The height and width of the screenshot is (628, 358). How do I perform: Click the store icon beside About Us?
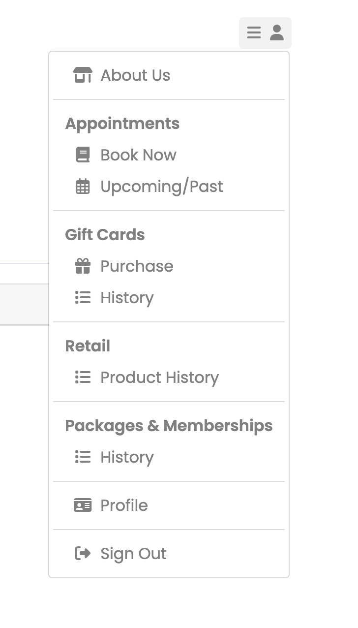click(83, 75)
